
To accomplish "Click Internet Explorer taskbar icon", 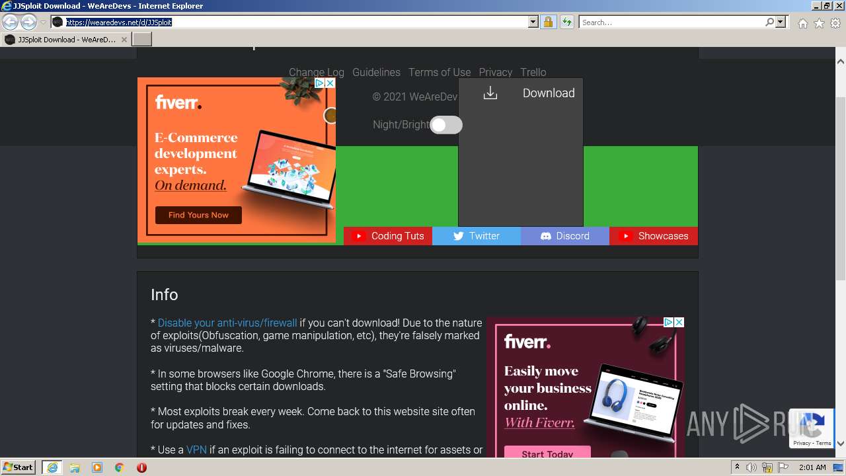I will pyautogui.click(x=52, y=467).
